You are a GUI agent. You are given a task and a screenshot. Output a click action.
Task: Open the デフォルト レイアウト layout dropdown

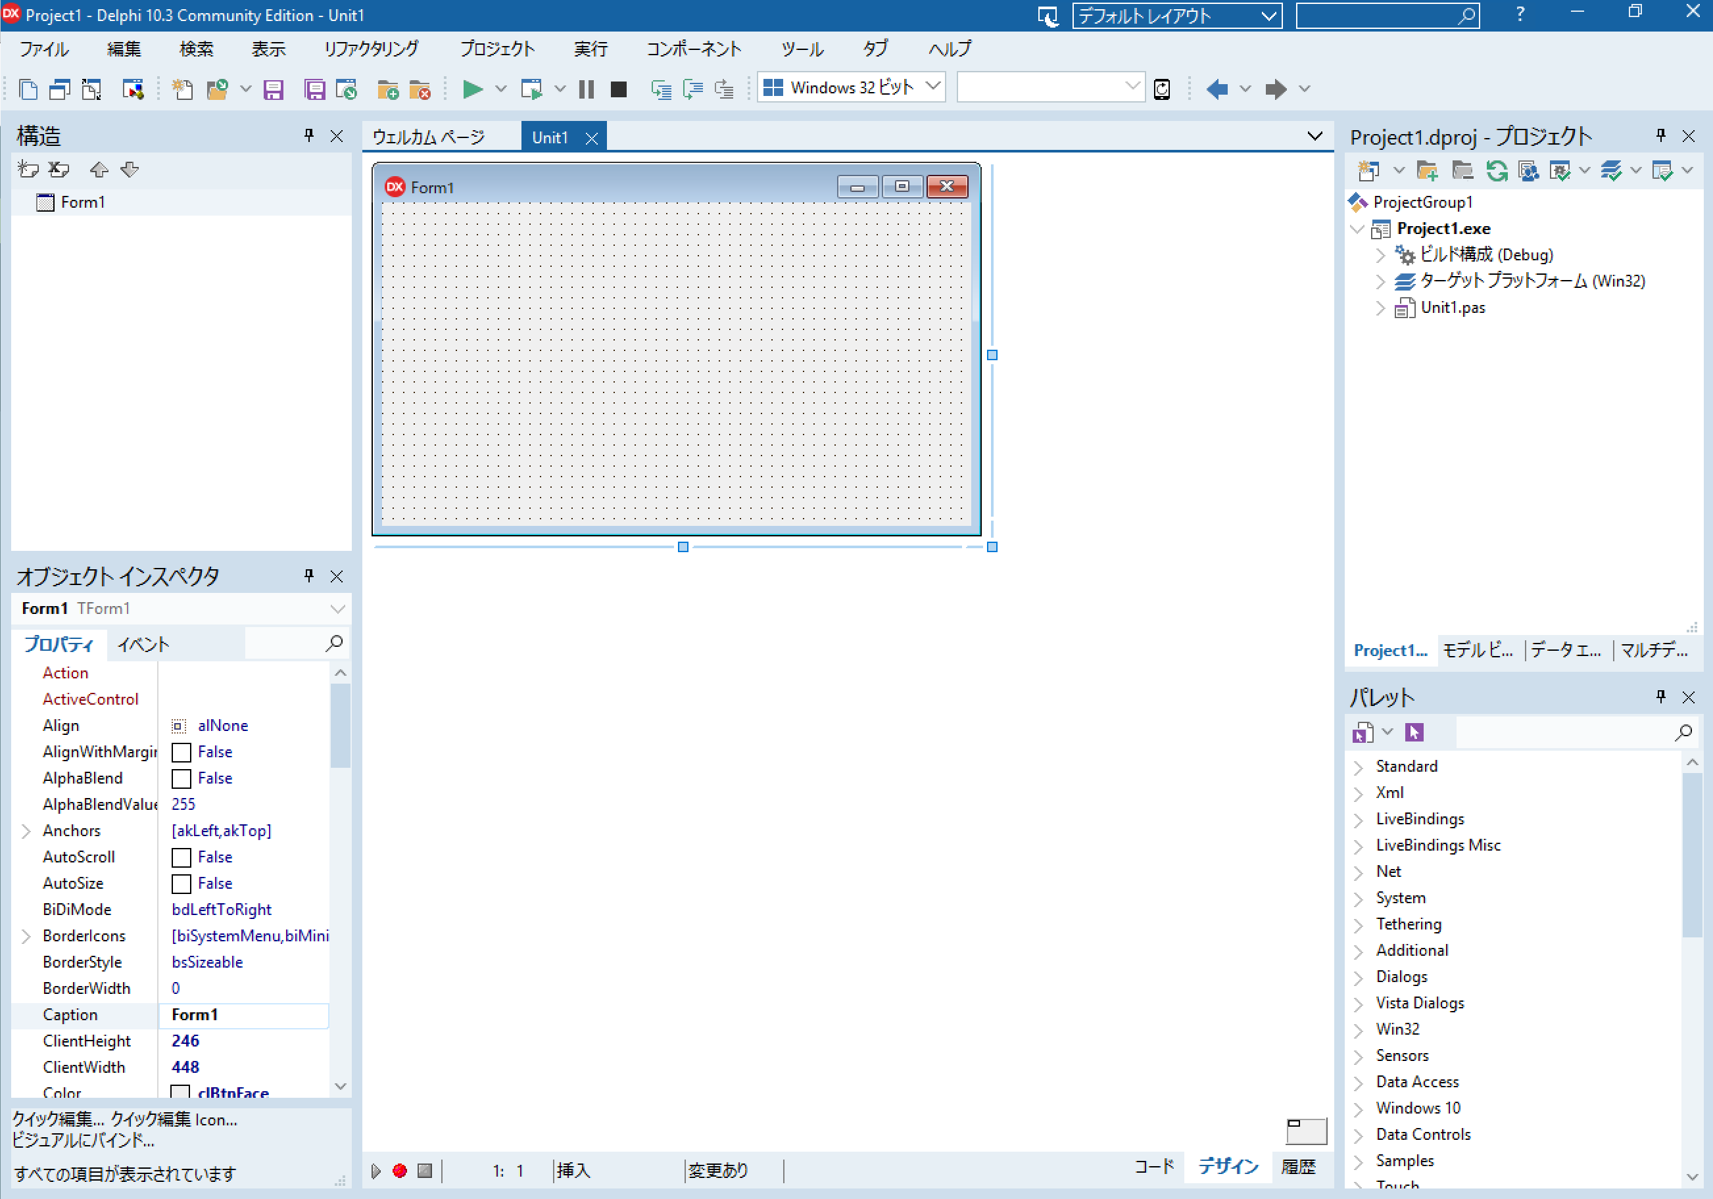point(1268,16)
